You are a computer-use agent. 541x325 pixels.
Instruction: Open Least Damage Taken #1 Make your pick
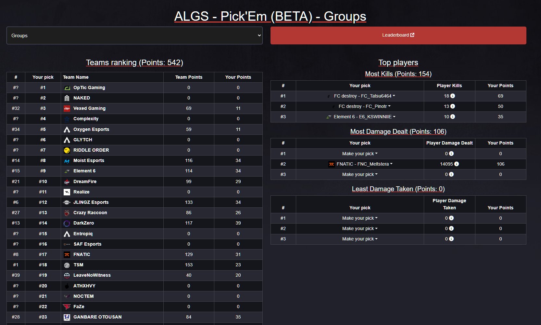[x=360, y=218]
